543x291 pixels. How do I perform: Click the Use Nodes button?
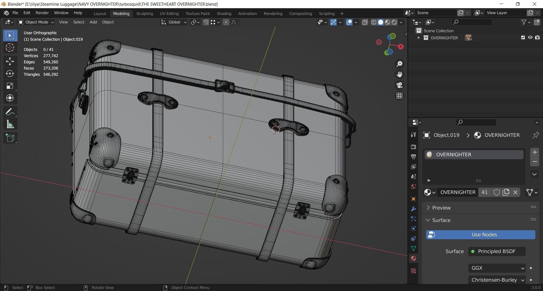480,235
